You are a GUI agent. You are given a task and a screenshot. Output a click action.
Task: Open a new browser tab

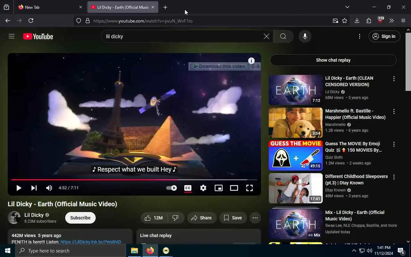[x=165, y=7]
